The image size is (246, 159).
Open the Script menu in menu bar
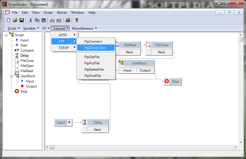point(48,12)
